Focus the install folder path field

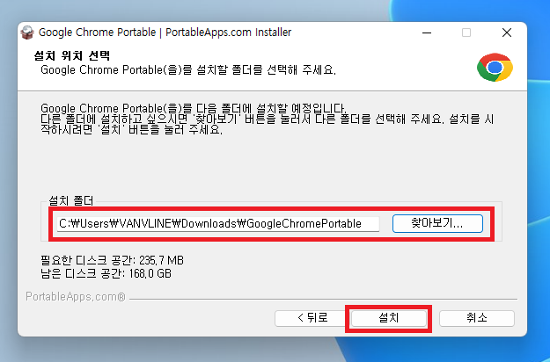pyautogui.click(x=218, y=224)
